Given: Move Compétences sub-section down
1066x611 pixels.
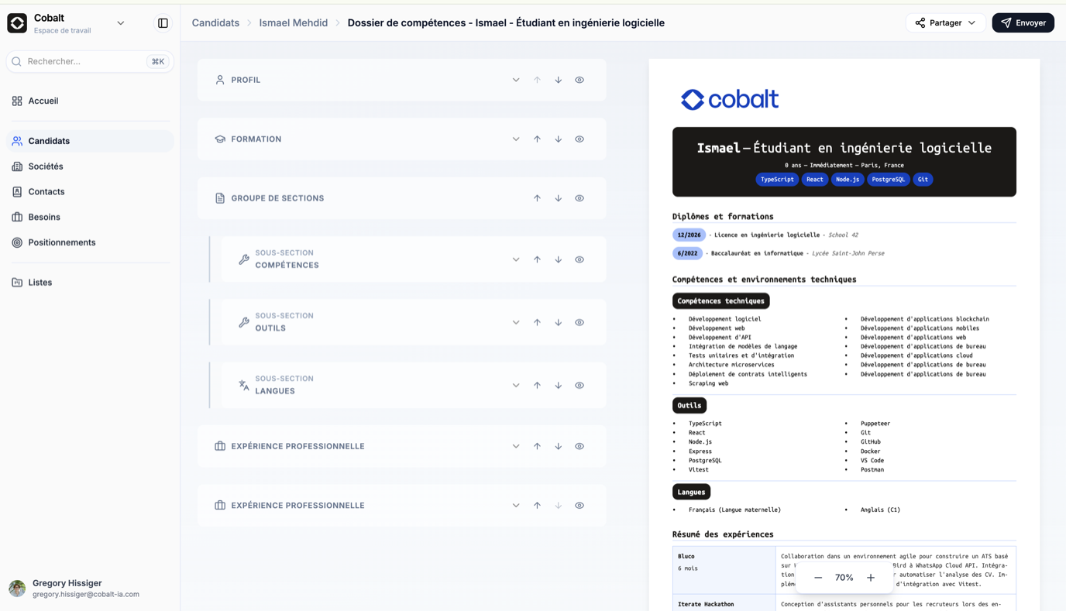Looking at the screenshot, I should pyautogui.click(x=558, y=259).
